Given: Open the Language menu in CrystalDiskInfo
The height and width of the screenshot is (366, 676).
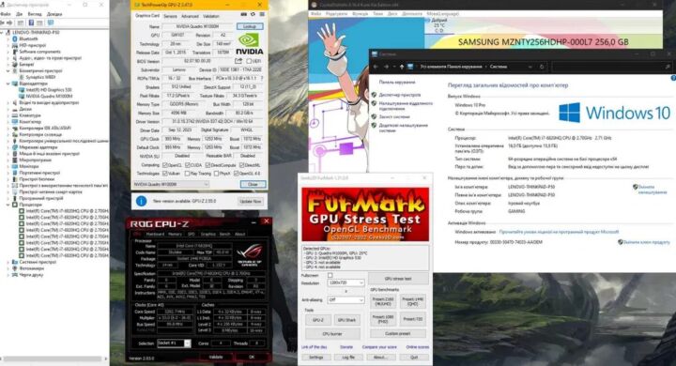Looking at the screenshot, I should click(x=442, y=14).
